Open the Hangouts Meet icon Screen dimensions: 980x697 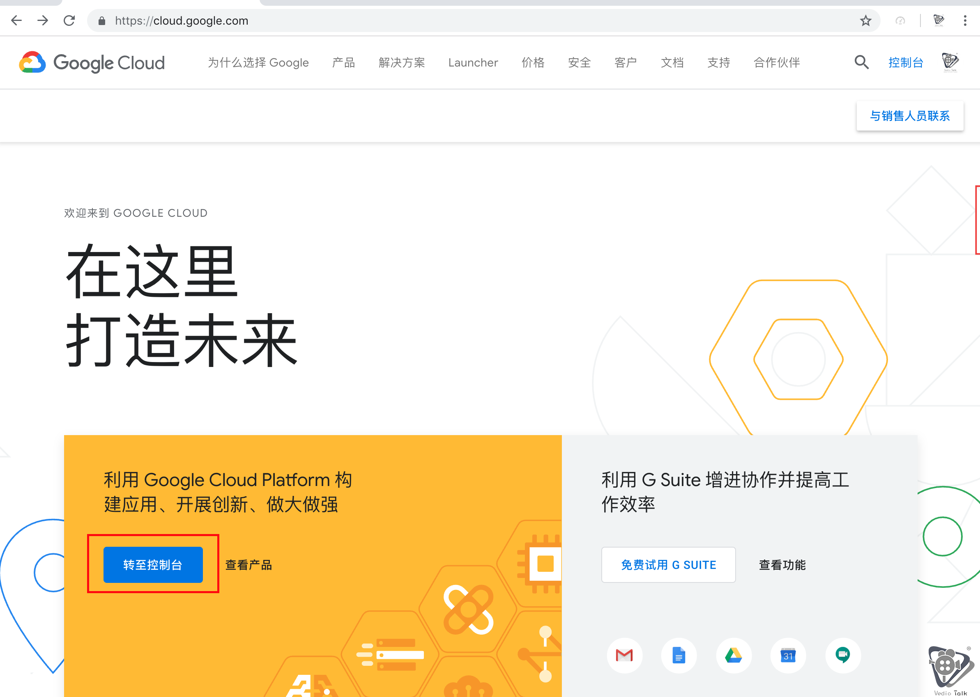click(842, 656)
